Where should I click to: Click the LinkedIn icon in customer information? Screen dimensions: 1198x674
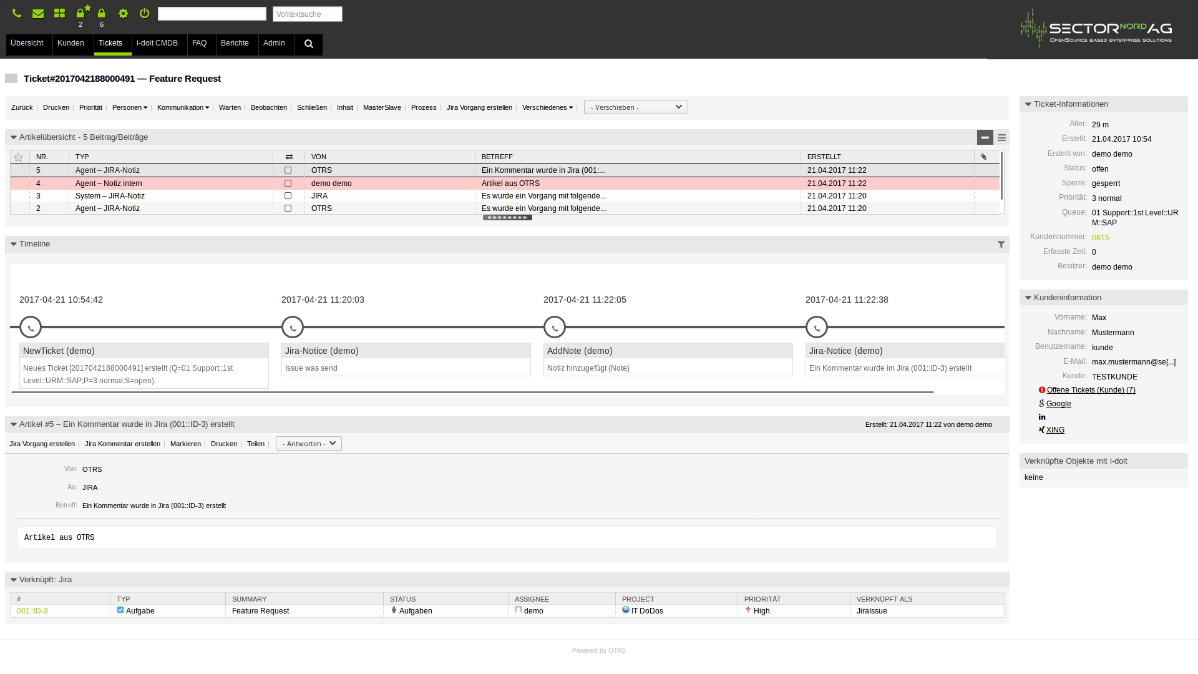pyautogui.click(x=1042, y=417)
